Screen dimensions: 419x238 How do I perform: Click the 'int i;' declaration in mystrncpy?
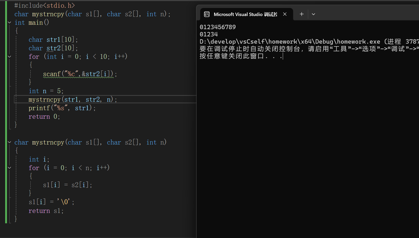39,159
